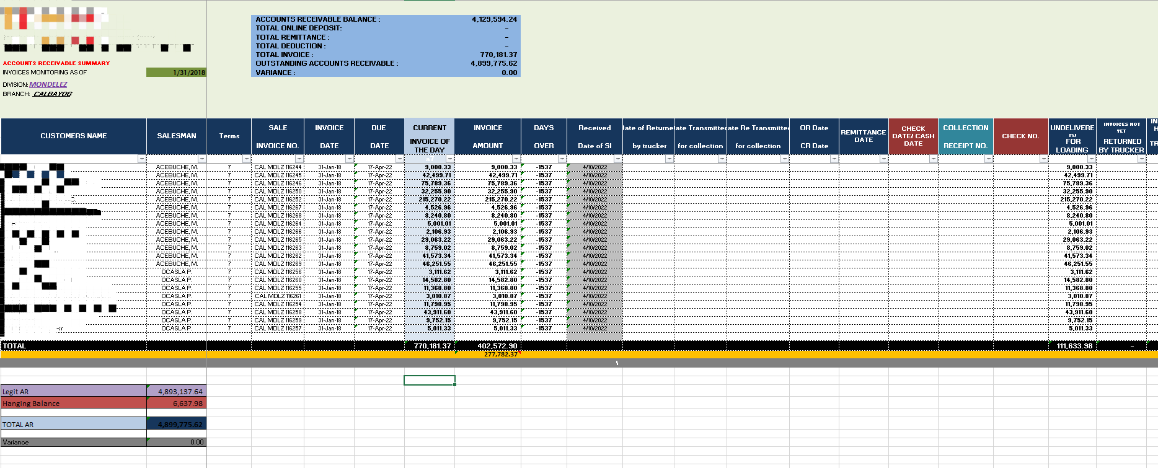The image size is (1158, 468).
Task: Open the CHECK NO. filter dropdown
Action: point(1044,159)
